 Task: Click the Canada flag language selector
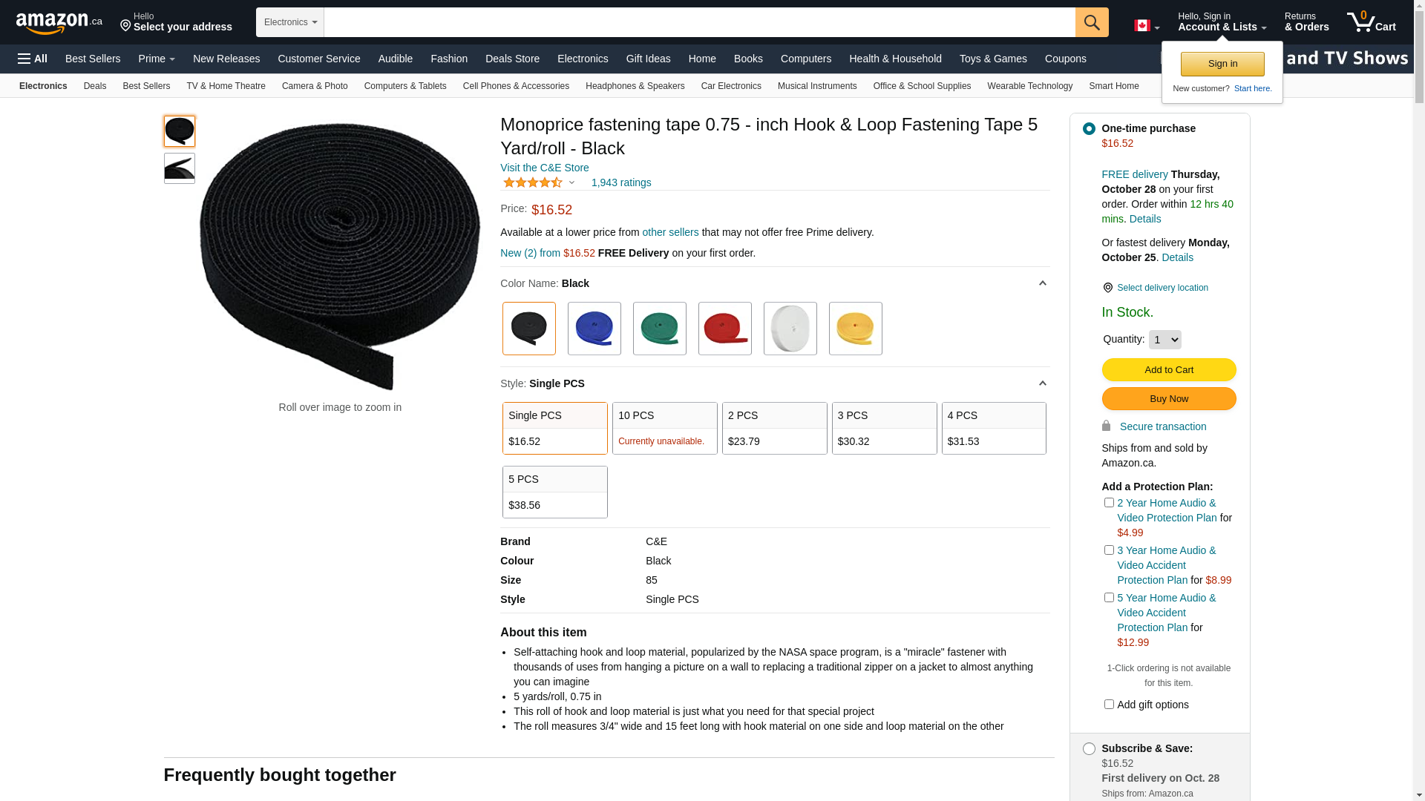click(1146, 26)
